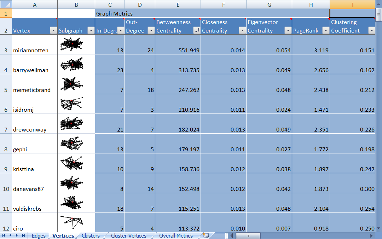Click next sheet navigation arrow
The width and height of the screenshot is (382, 239).
[17, 235]
